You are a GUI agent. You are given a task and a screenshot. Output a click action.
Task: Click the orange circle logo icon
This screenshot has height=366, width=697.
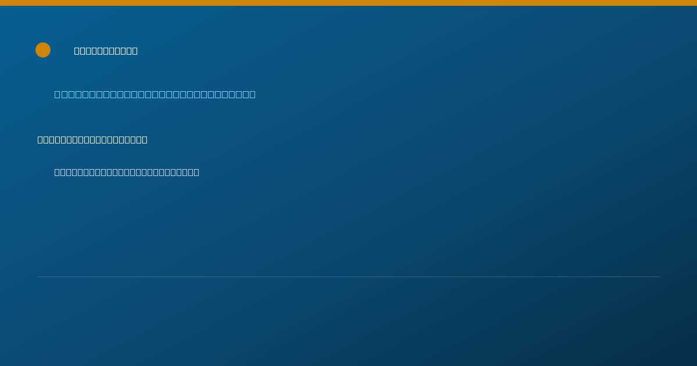pyautogui.click(x=43, y=50)
